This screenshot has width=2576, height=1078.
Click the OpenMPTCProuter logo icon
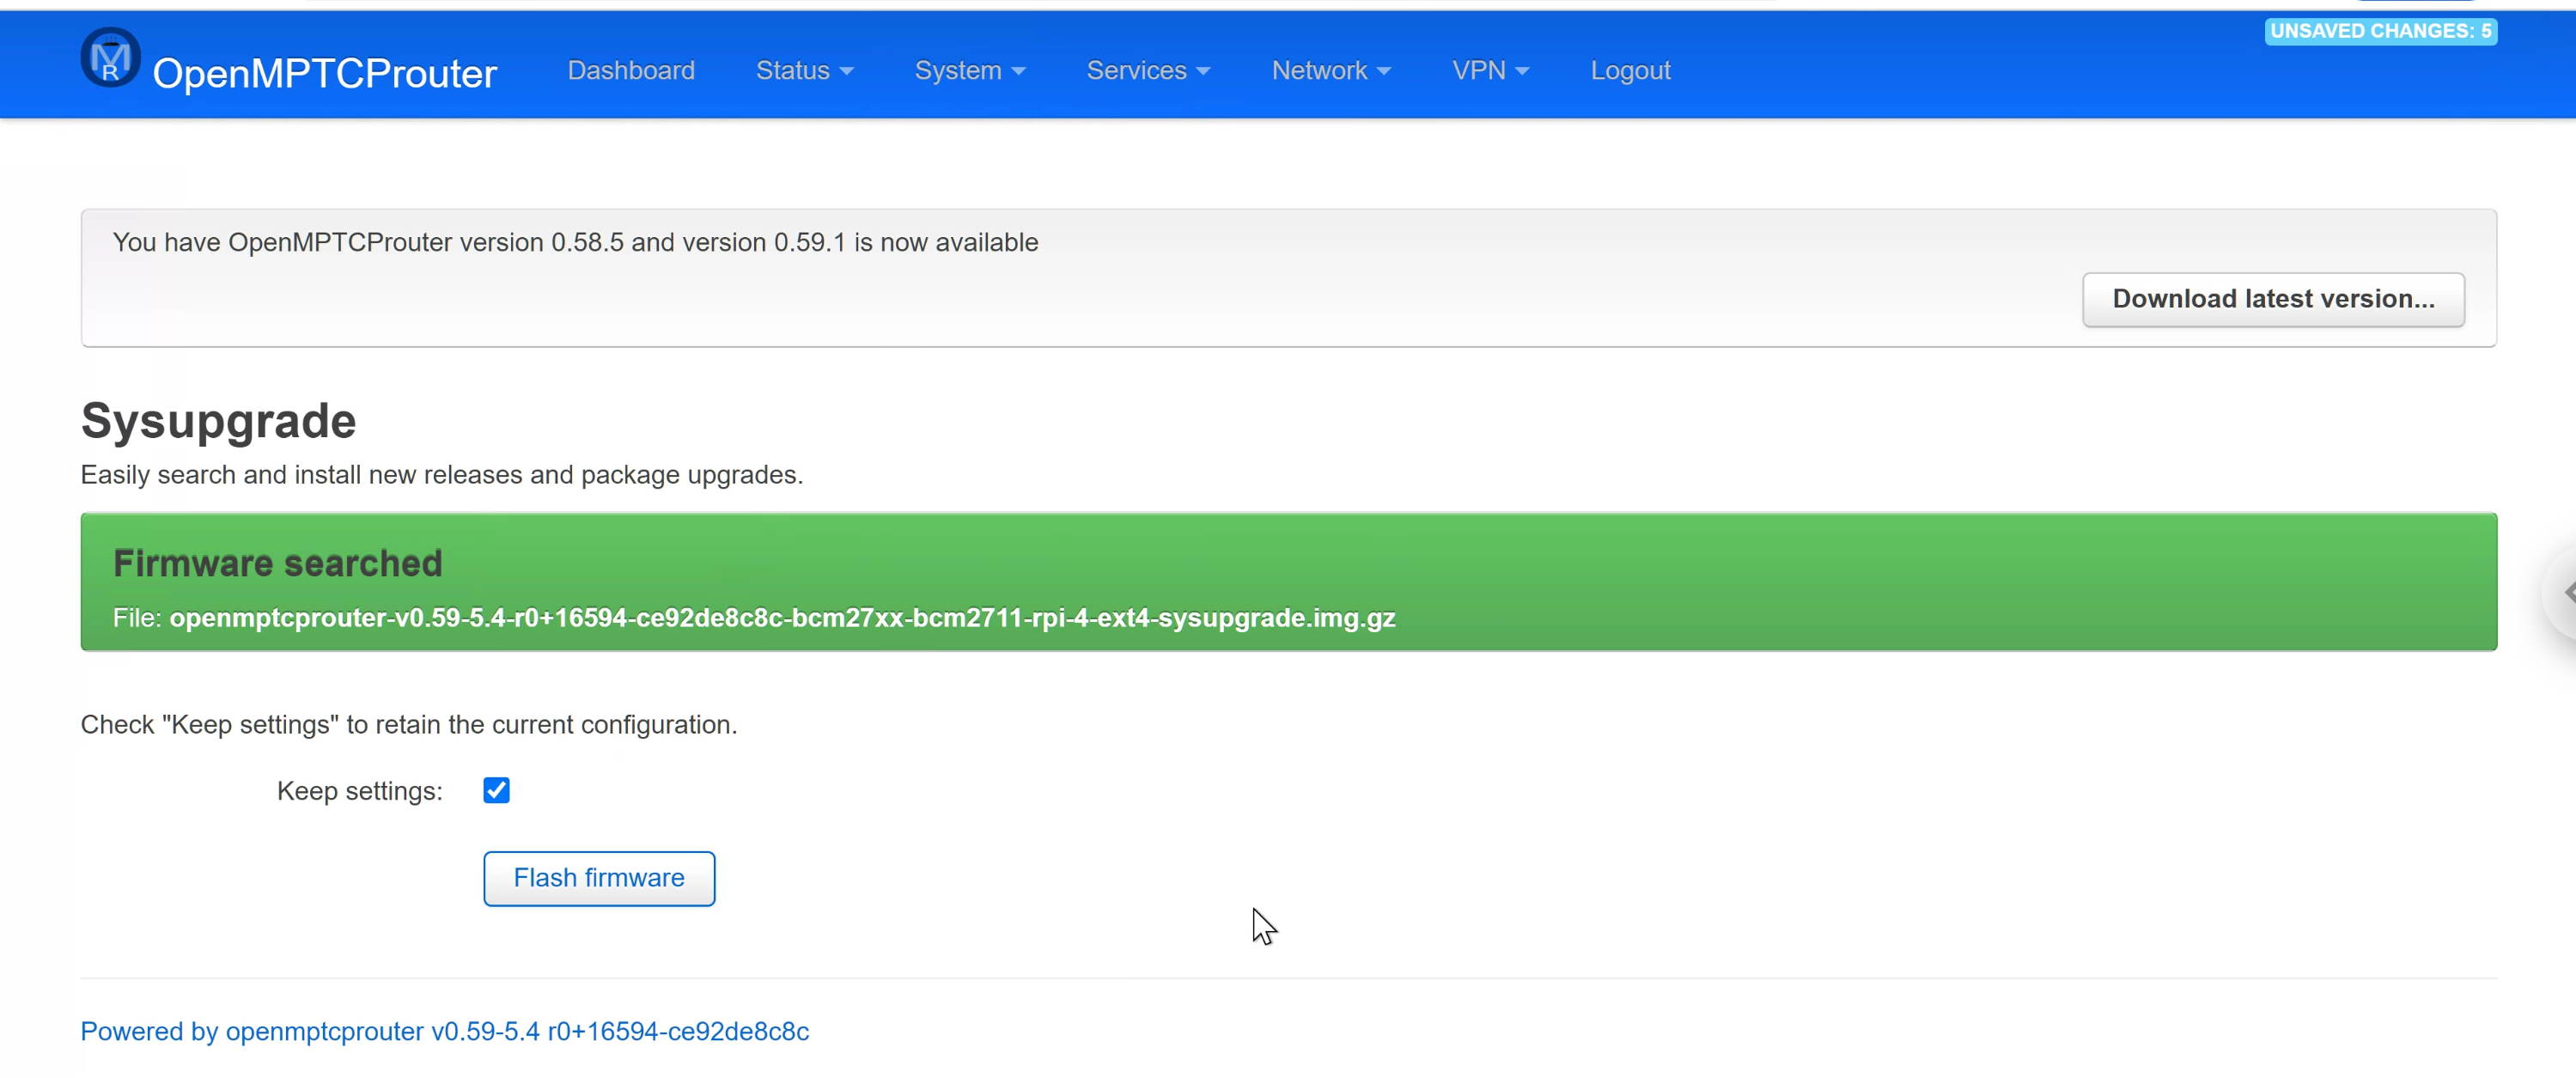click(110, 58)
